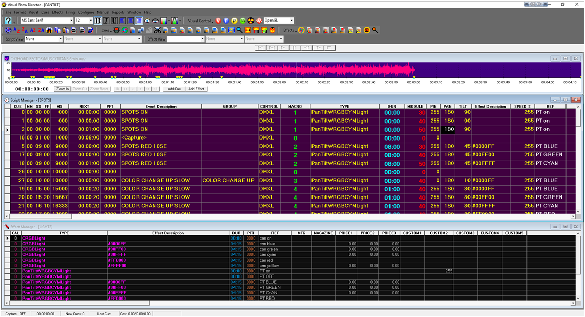
Task: Click the Event Description column header
Action: coord(161,106)
